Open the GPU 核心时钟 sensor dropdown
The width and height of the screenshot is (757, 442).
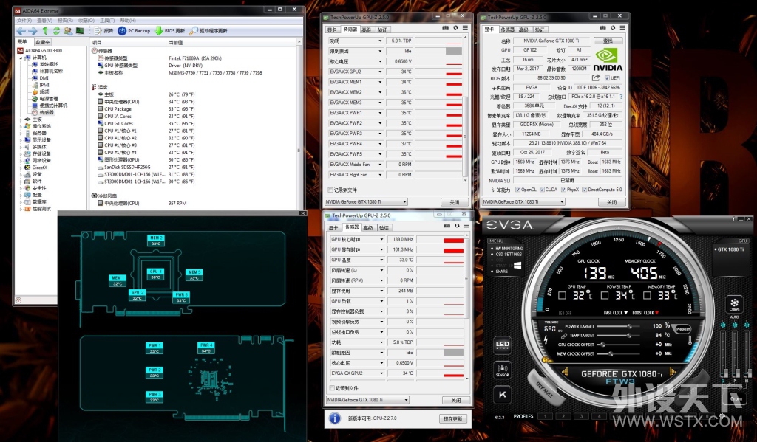pyautogui.click(x=381, y=239)
